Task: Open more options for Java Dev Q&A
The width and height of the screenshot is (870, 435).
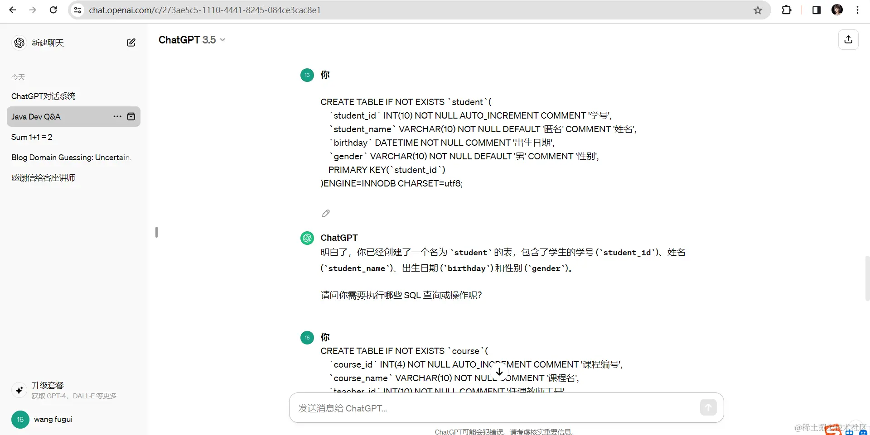Action: (x=117, y=116)
